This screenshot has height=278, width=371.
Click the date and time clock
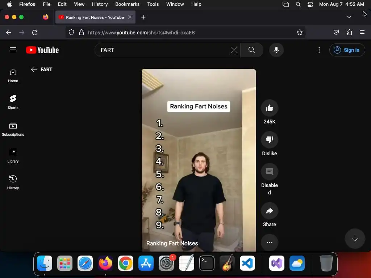pyautogui.click(x=341, y=4)
